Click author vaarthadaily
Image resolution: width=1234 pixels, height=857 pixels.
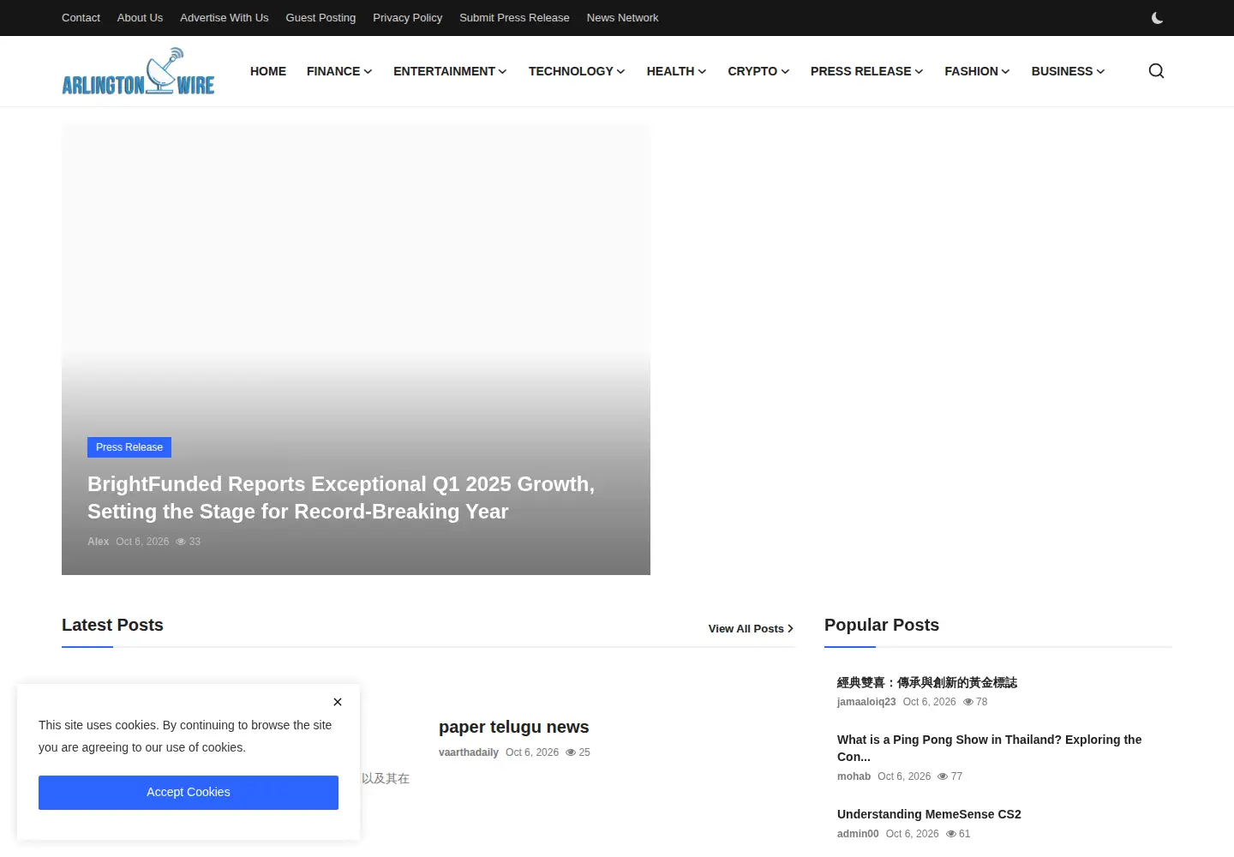469,752
